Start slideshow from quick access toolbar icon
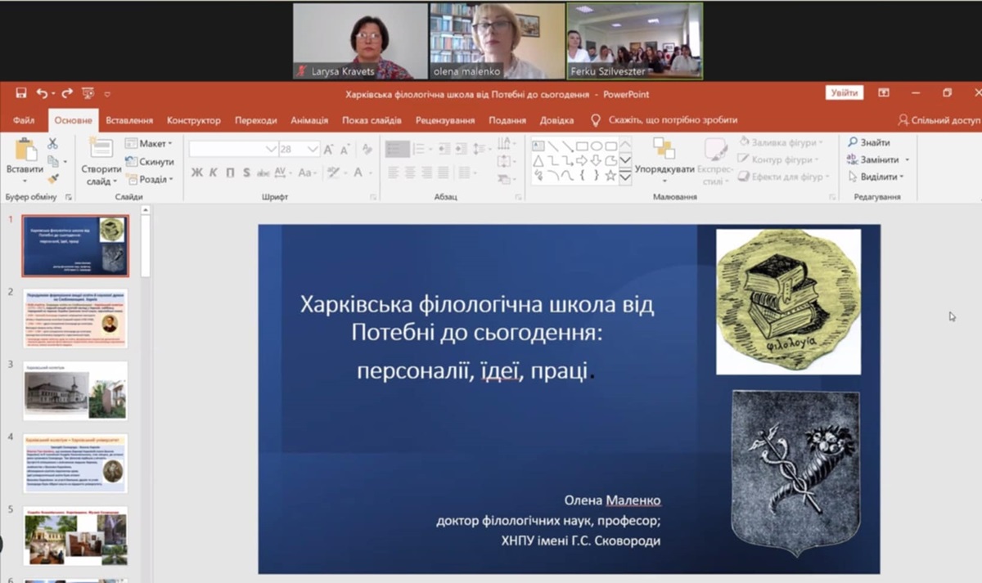The height and width of the screenshot is (583, 982). tap(88, 94)
